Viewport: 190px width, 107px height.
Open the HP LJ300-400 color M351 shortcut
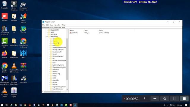pos(4,80)
